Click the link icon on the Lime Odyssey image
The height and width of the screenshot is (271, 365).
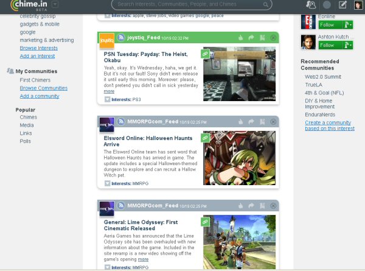(205, 222)
